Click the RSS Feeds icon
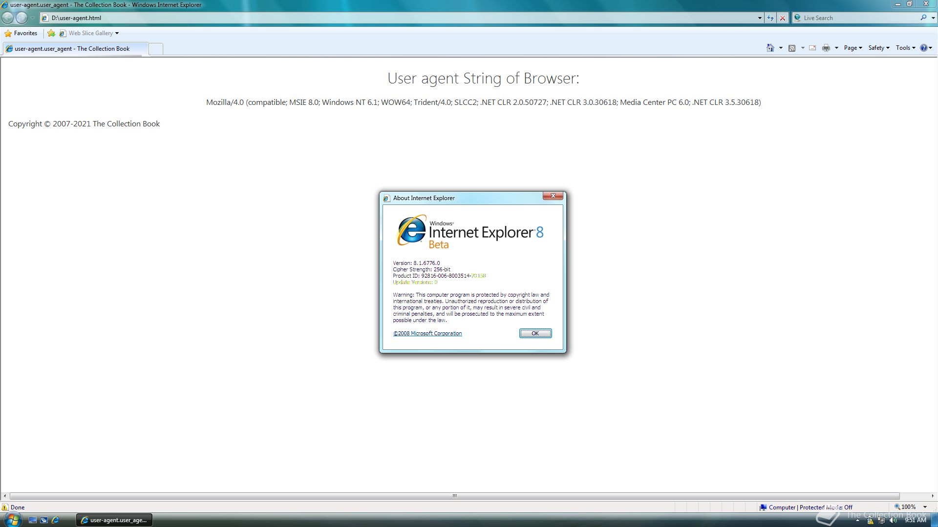The image size is (938, 527). [x=792, y=48]
